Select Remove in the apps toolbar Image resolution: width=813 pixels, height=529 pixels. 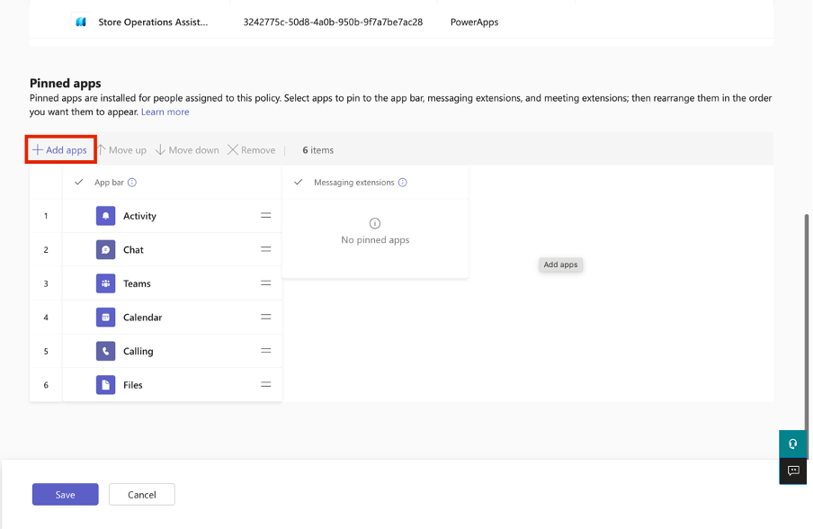click(x=251, y=149)
